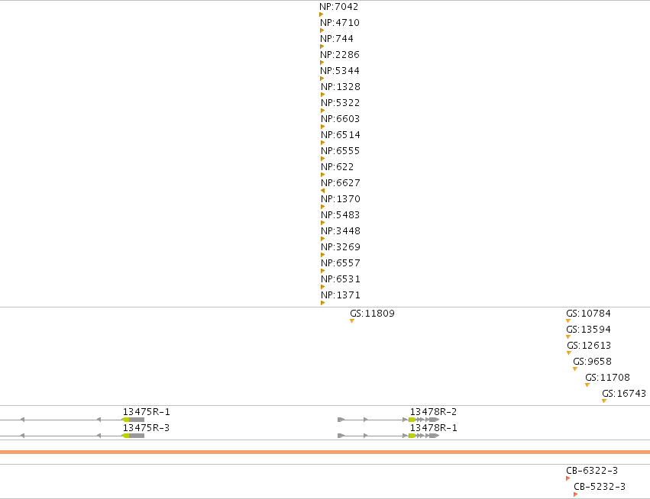Click the GS:9658 label
Screen dimensions: 650x499
(592, 362)
